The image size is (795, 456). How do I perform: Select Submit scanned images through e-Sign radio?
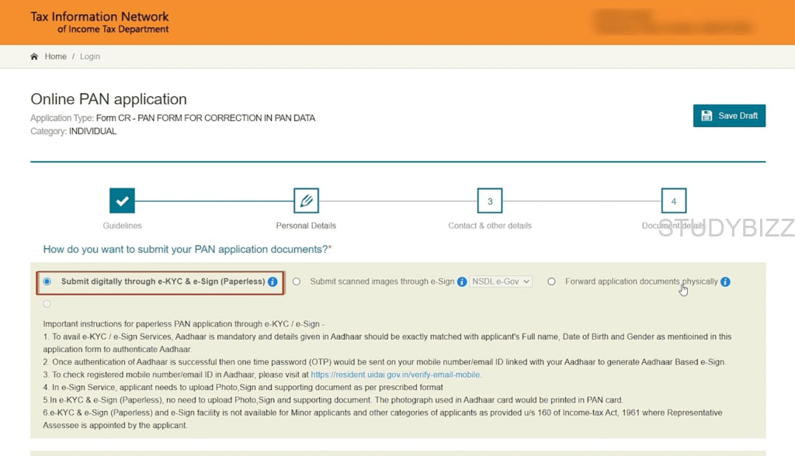pos(297,282)
